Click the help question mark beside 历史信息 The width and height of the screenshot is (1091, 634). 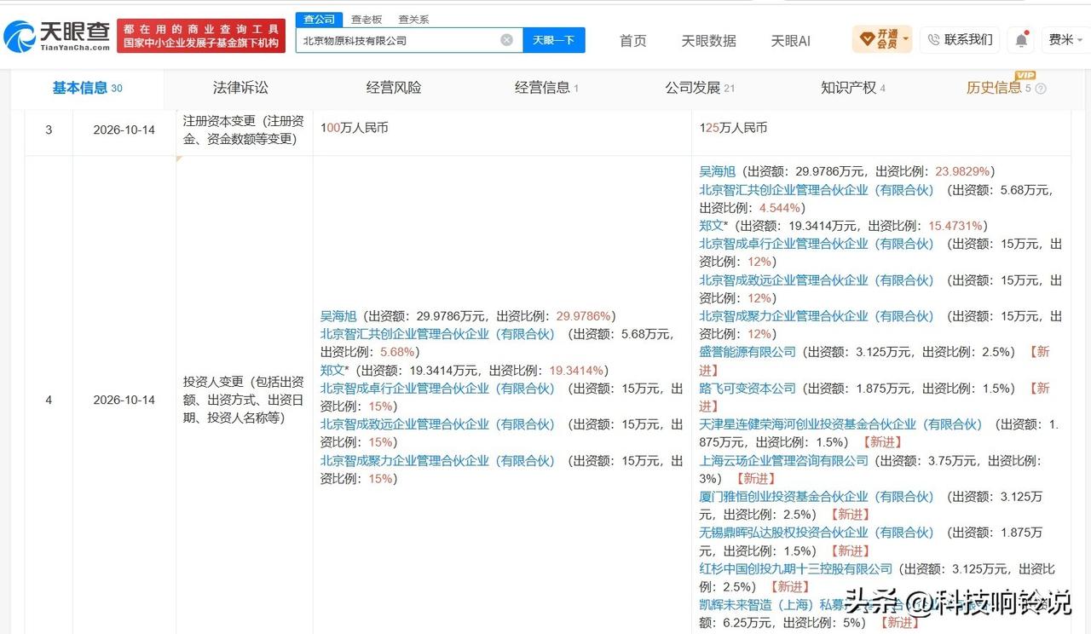(1040, 89)
